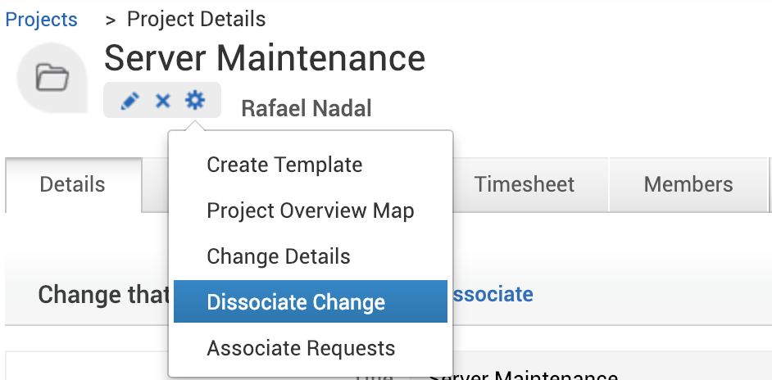Click the project folder icon

pos(52,79)
